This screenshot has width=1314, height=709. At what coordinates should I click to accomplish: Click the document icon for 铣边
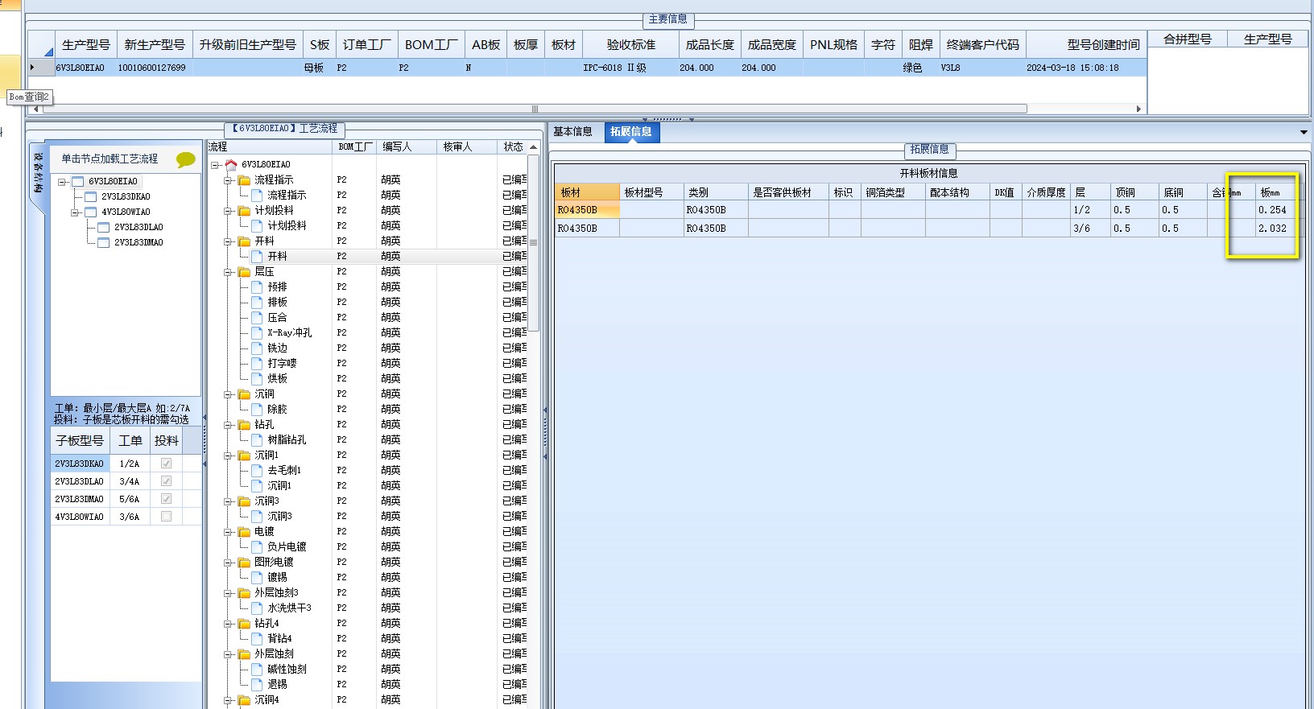coord(257,348)
